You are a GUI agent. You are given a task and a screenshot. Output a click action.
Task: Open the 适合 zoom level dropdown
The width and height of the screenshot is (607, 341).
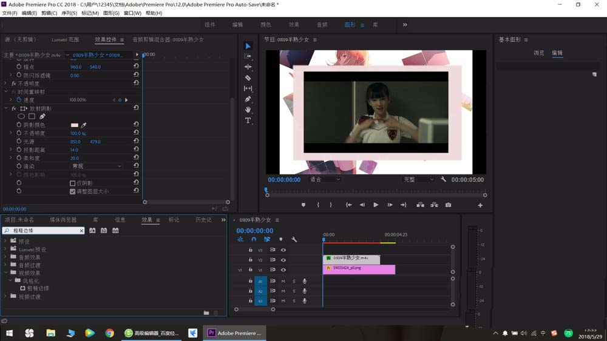(324, 179)
